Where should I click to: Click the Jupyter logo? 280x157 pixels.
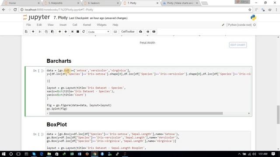coord(37,17)
